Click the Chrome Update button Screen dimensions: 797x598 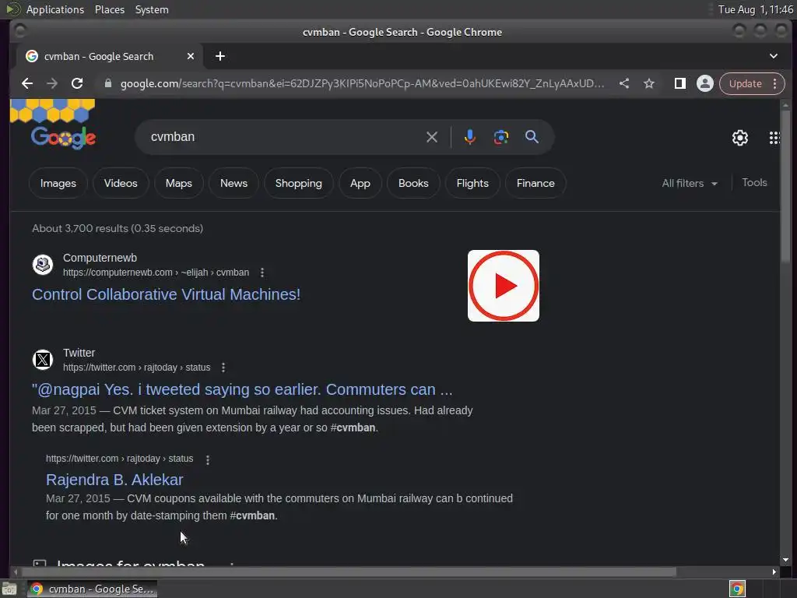pyautogui.click(x=745, y=83)
